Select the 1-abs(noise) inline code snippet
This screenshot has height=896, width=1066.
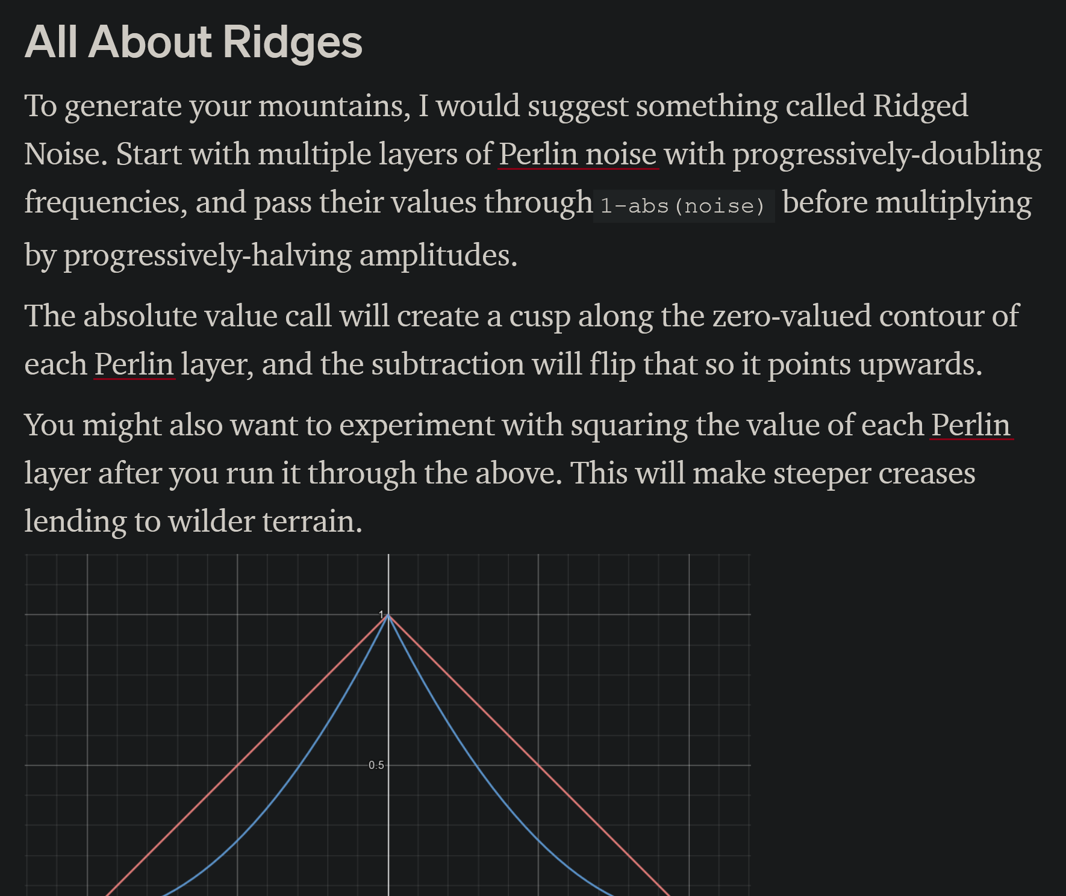tap(684, 206)
